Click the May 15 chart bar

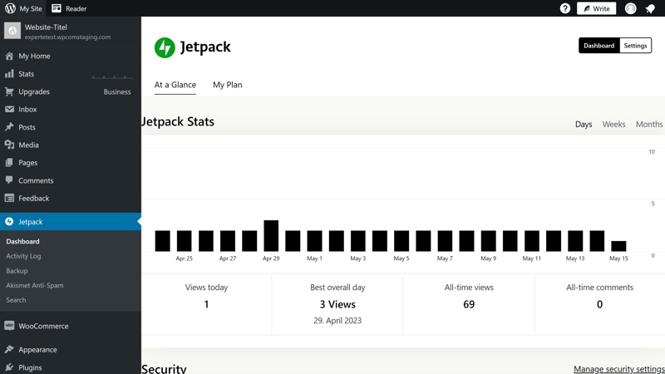(618, 246)
